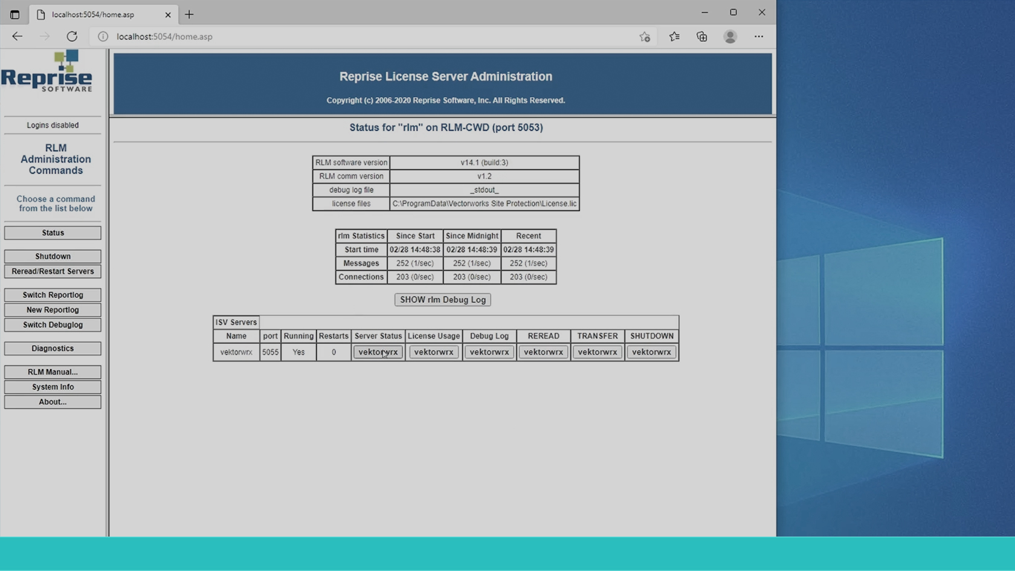Viewport: 1015px width, 571px height.
Task: Close the localhost:5054/home.asp tab
Action: pos(168,15)
